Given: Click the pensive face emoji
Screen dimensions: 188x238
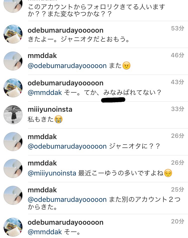Looking at the screenshot, I should pyautogui.click(x=168, y=173).
